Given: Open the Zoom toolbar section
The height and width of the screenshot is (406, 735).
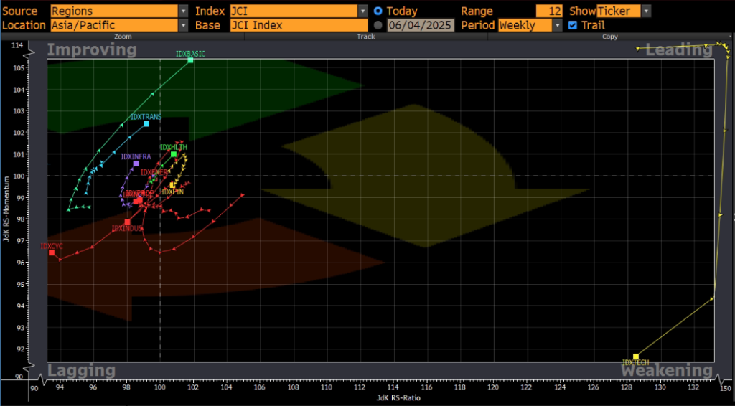Looking at the screenshot, I should (123, 37).
